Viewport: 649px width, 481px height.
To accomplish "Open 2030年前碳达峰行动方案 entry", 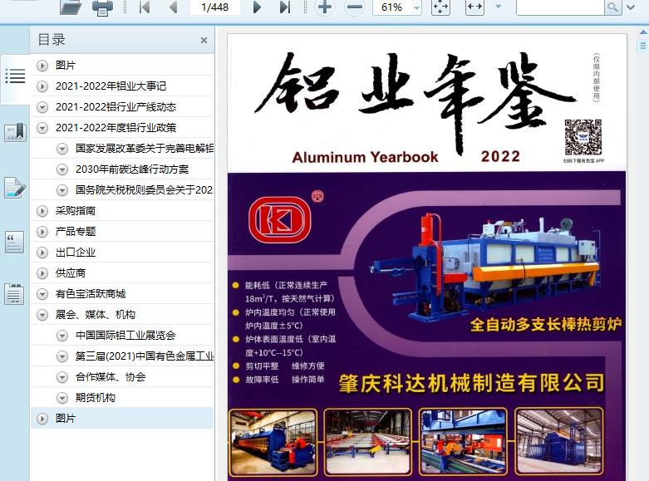I will [x=132, y=169].
